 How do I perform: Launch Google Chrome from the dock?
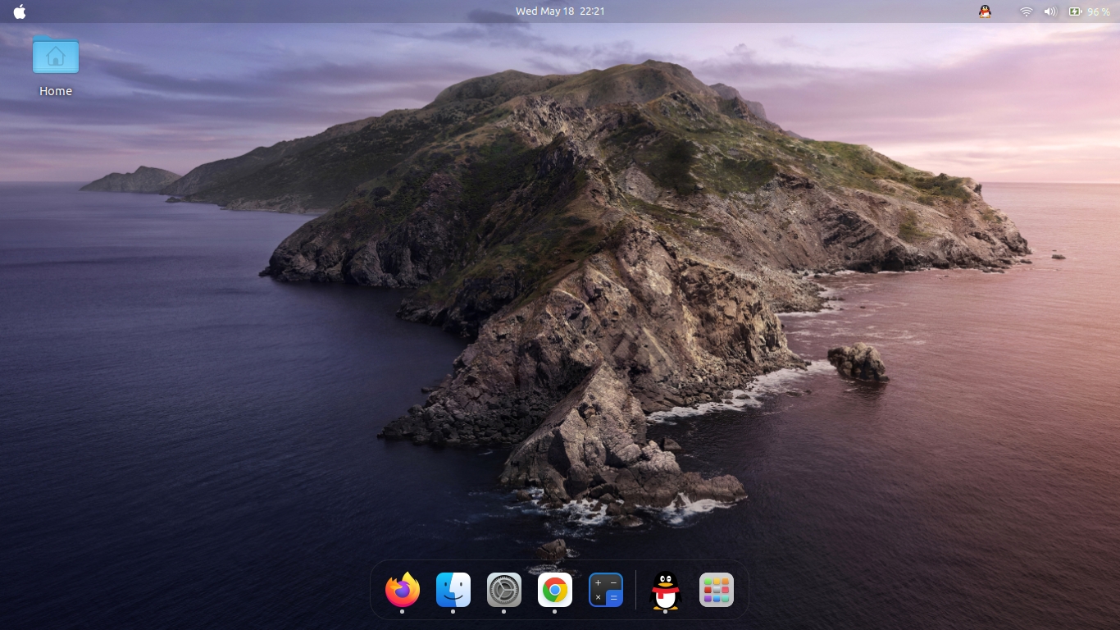point(555,590)
